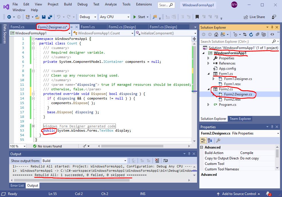Open the notifications bell in status bar

(268, 194)
